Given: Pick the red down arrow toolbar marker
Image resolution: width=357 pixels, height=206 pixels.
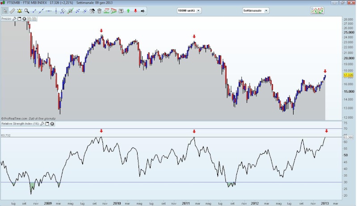Looking at the screenshot, I should coord(135,11).
